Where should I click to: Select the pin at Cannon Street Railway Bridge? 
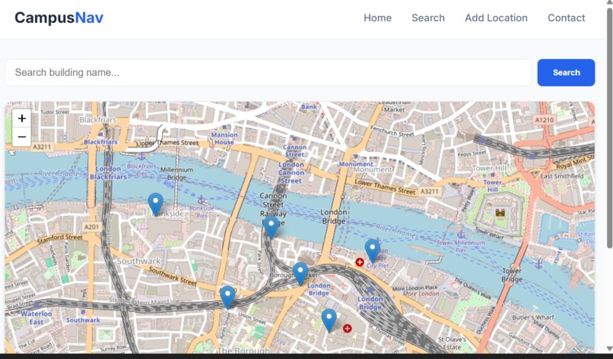pyautogui.click(x=271, y=228)
